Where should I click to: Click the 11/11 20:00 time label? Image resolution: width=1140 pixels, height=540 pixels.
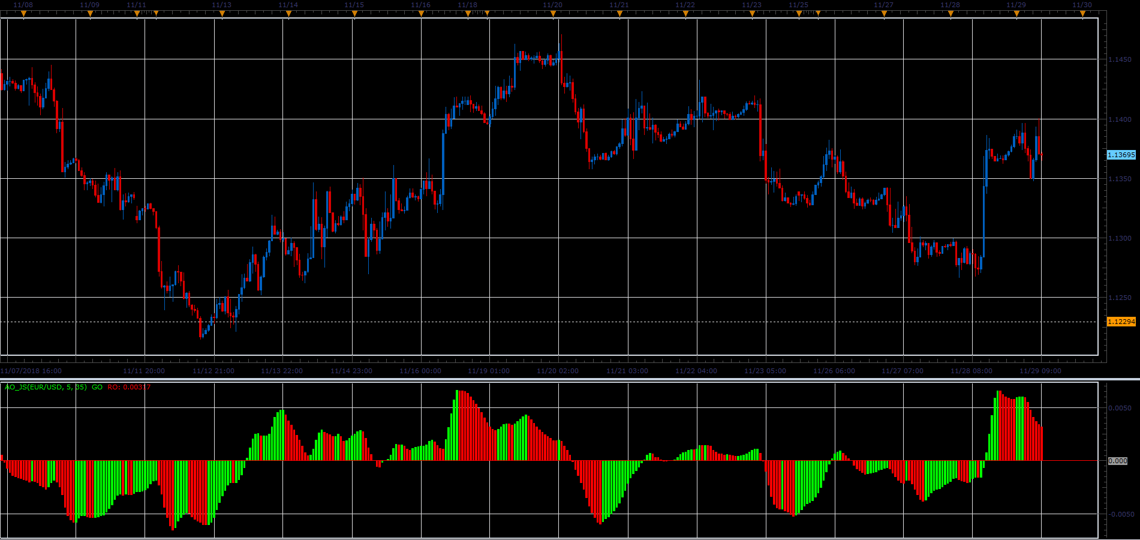(x=144, y=371)
